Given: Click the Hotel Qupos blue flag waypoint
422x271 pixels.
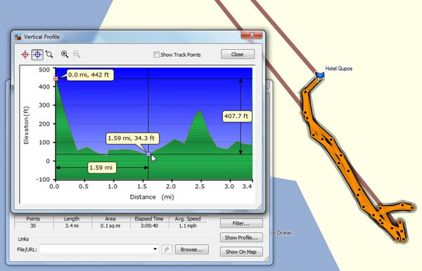Looking at the screenshot, I should pyautogui.click(x=319, y=76).
